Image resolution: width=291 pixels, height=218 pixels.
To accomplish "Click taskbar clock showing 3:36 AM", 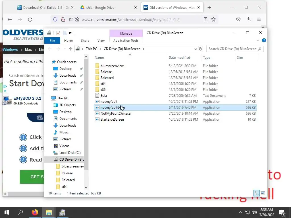I will (x=267, y=212).
